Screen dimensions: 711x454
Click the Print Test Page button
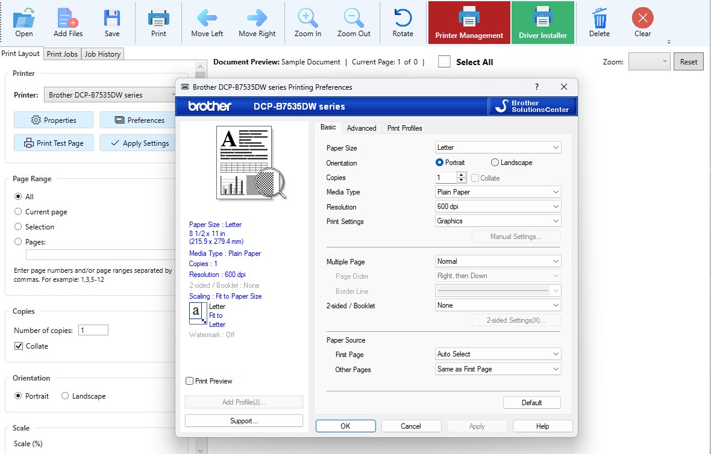(x=53, y=143)
